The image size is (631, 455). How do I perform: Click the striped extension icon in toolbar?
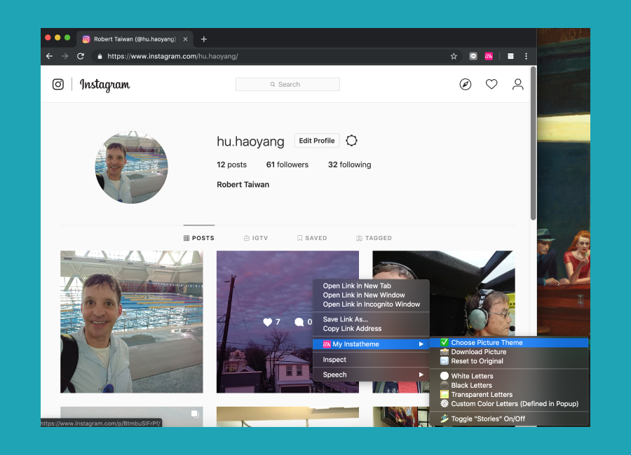coord(510,56)
